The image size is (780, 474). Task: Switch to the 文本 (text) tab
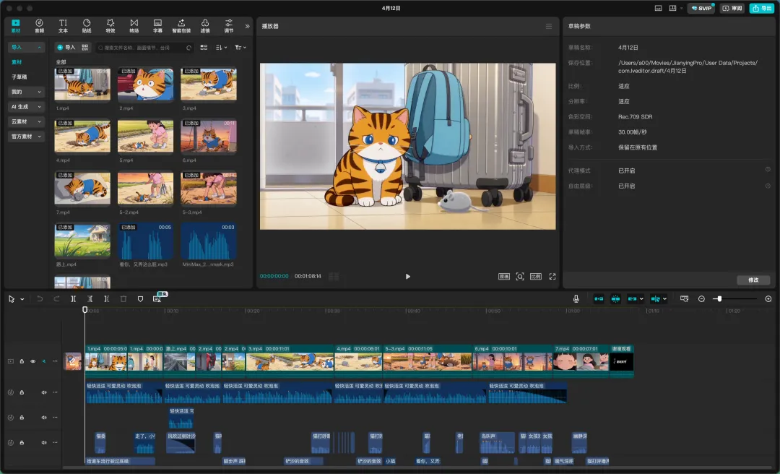(x=63, y=26)
